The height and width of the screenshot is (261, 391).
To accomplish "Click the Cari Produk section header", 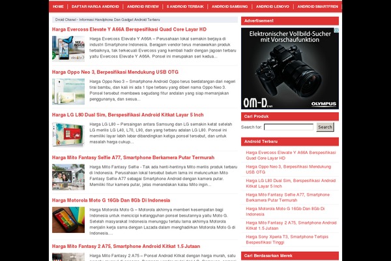I will pos(290,116).
